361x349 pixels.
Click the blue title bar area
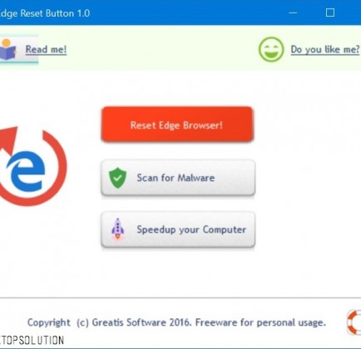coord(189,12)
